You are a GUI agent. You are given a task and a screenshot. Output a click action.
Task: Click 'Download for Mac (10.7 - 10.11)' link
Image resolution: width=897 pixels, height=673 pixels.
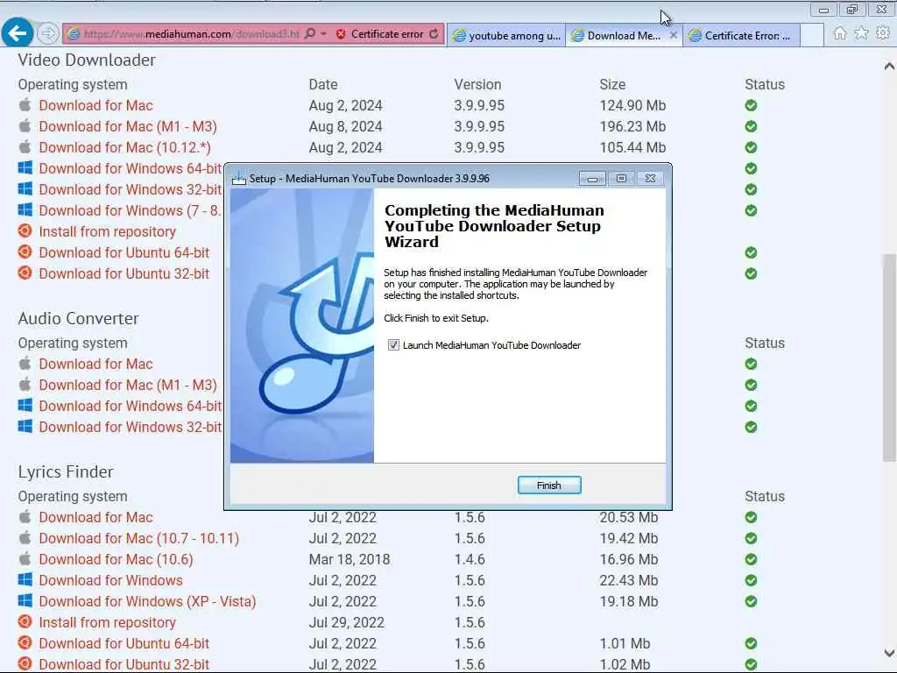pyautogui.click(x=139, y=539)
